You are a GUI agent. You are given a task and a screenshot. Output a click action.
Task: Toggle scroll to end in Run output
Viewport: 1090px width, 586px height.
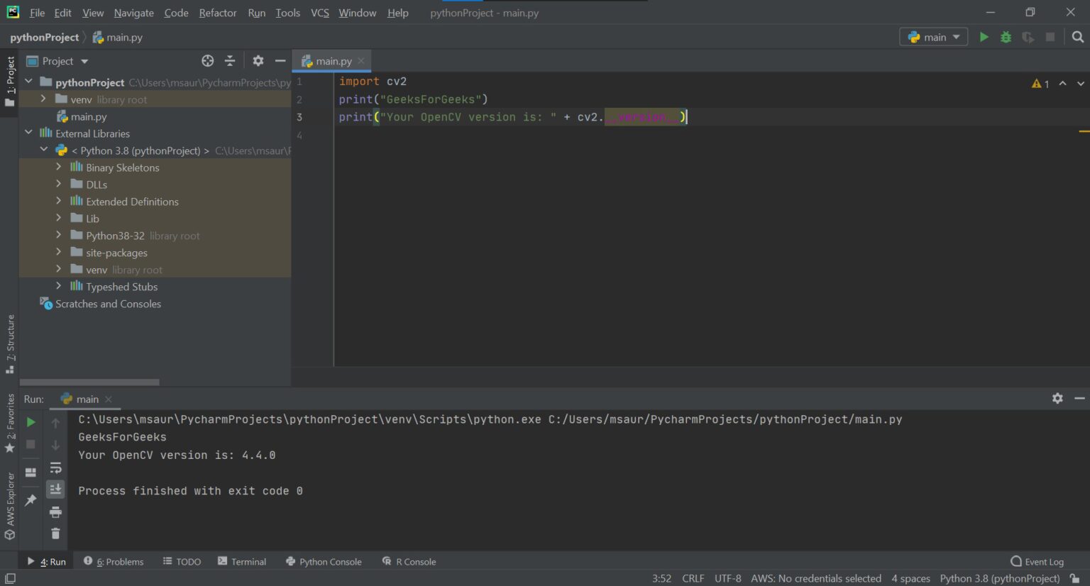pos(55,488)
